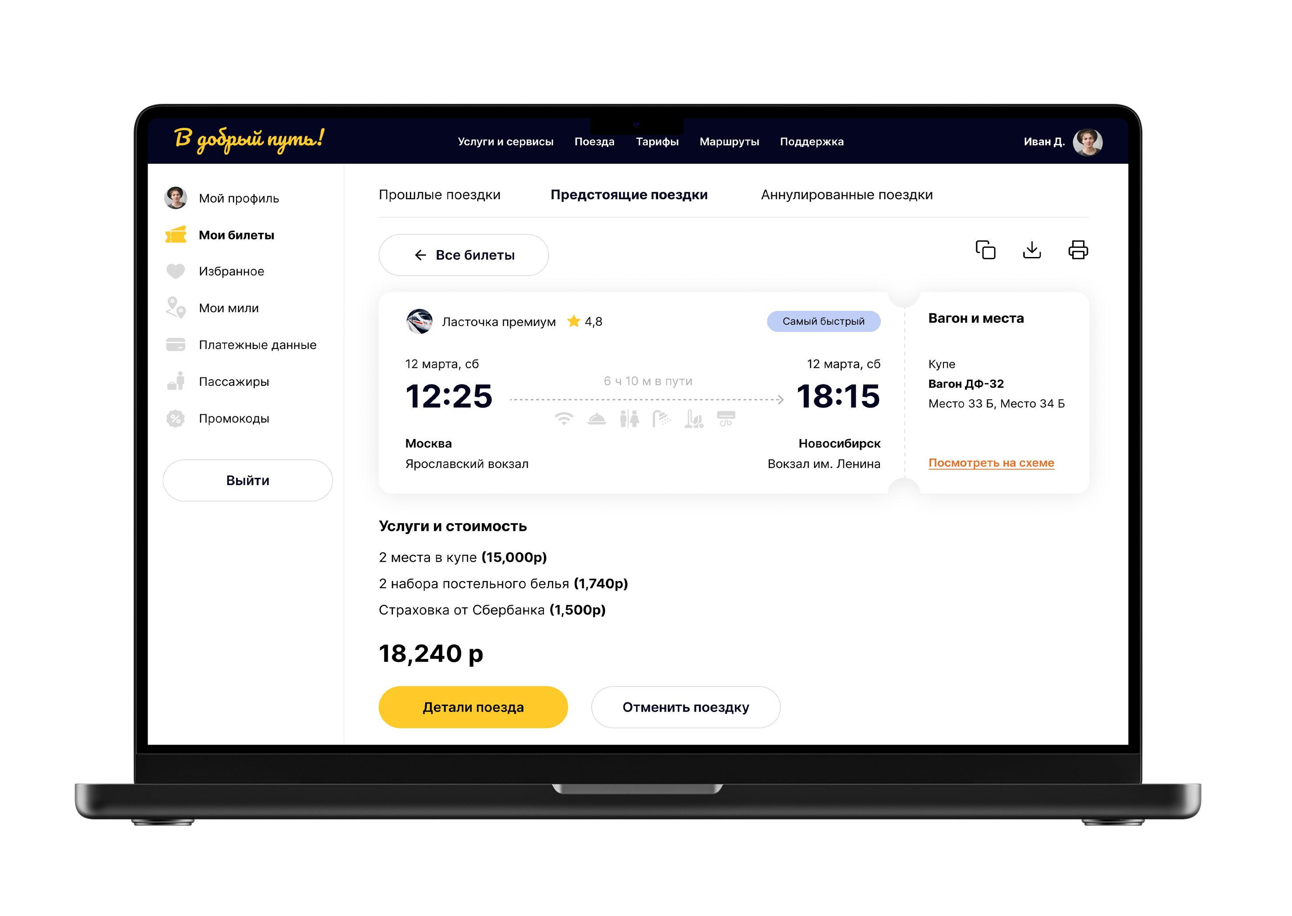Open Платежные данные in the sidebar

(x=257, y=345)
